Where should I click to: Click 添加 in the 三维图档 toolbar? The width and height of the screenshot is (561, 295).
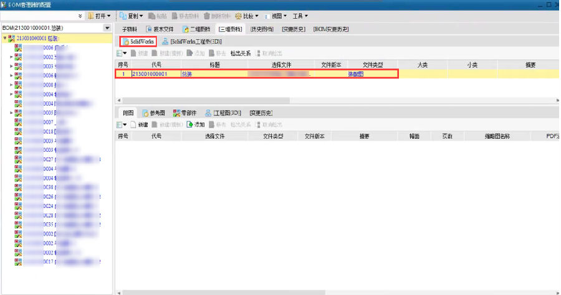196,54
